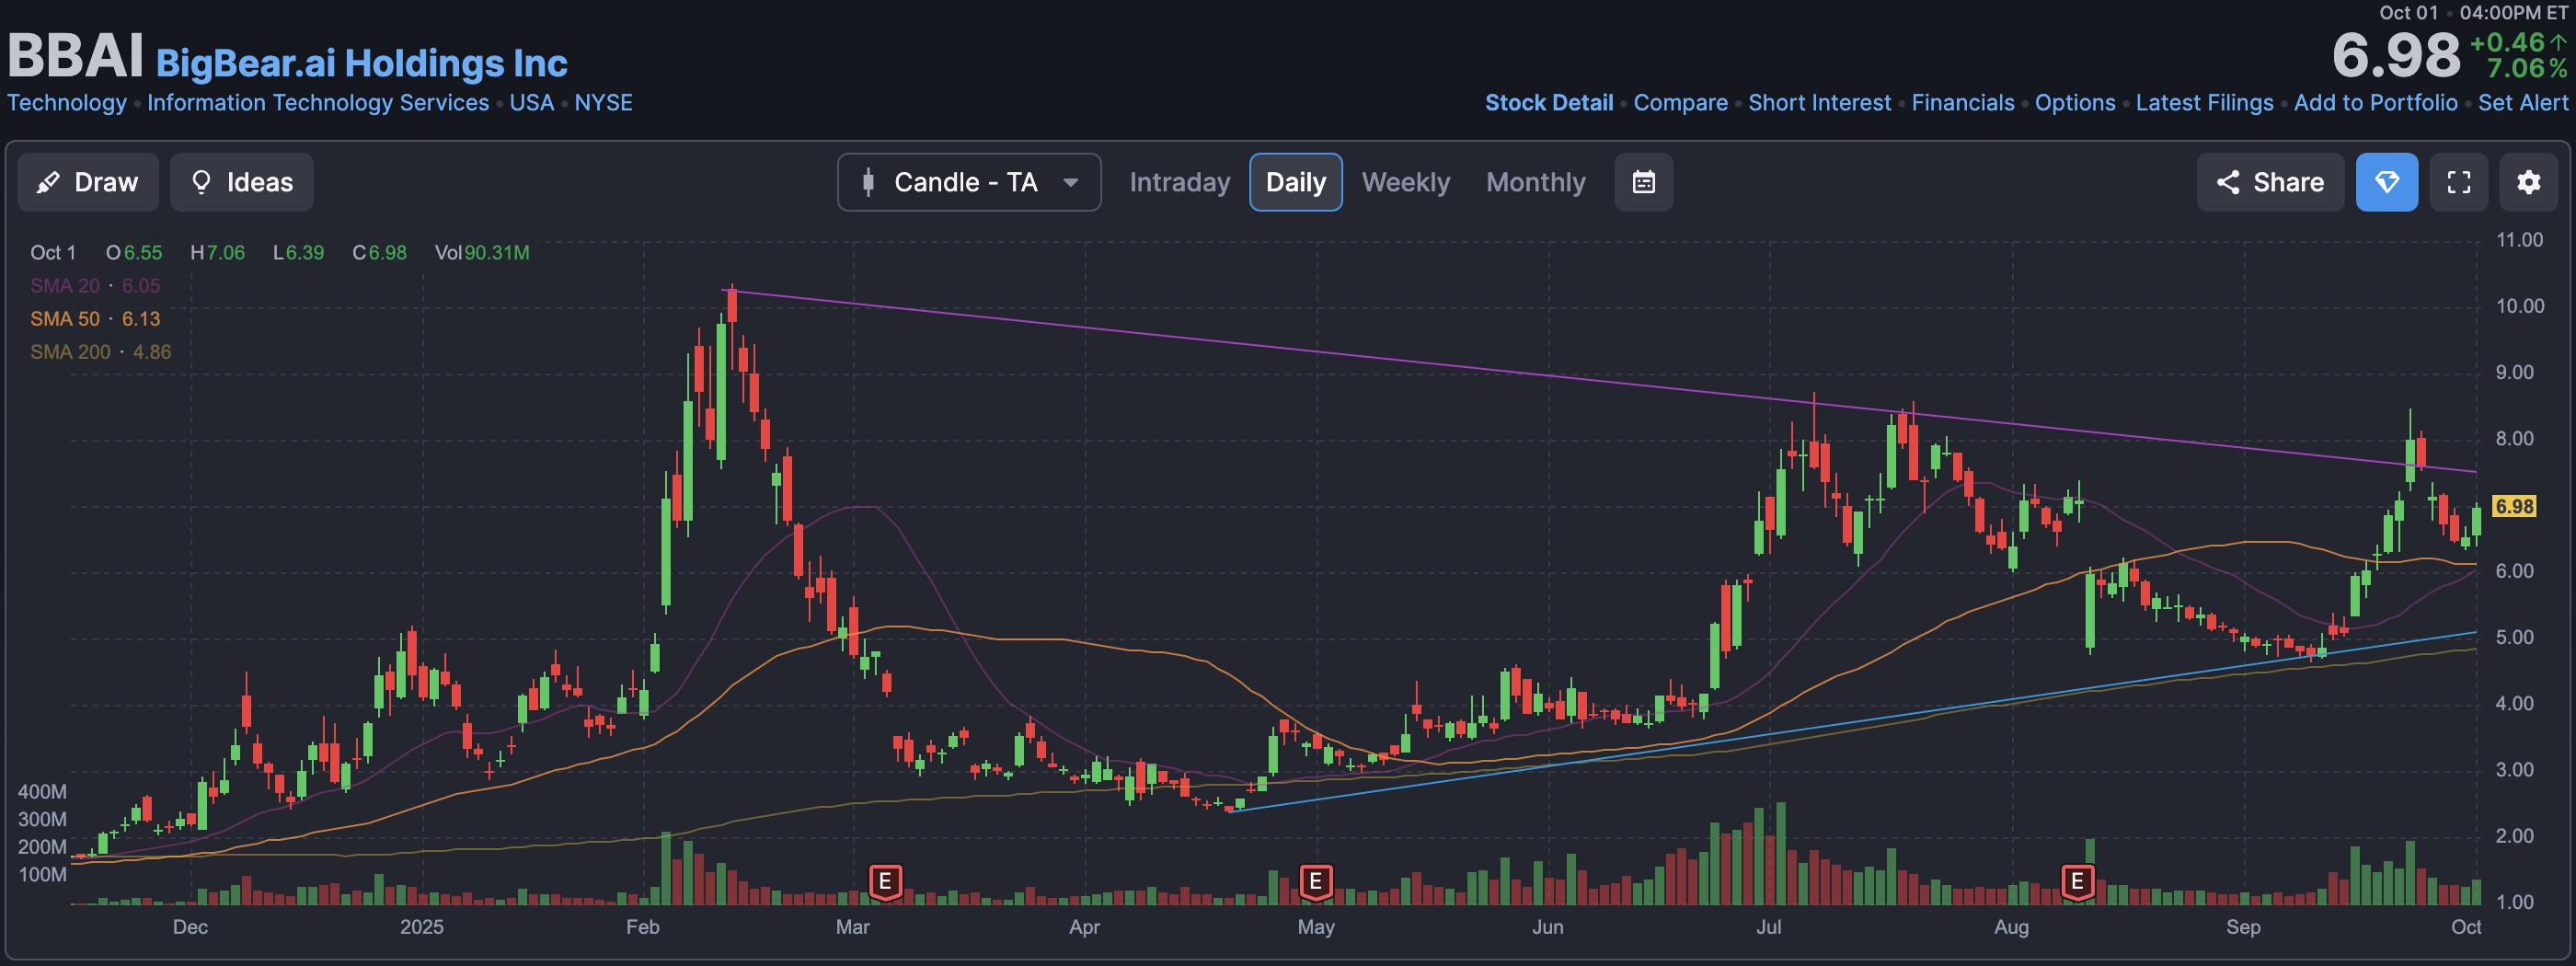This screenshot has width=2576, height=966.
Task: Switch to the Weekly timeframe
Action: [x=1405, y=182]
